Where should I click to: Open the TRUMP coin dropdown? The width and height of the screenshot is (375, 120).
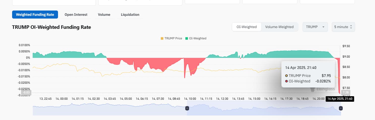tap(315, 27)
